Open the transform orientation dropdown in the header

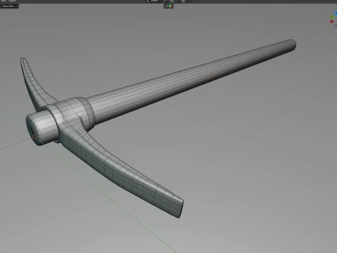154,1
